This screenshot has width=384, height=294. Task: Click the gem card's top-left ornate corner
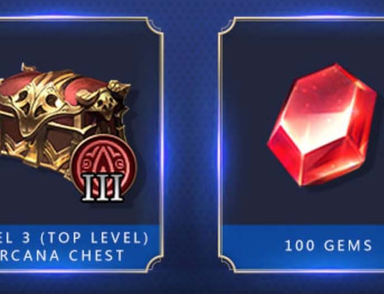tap(227, 26)
